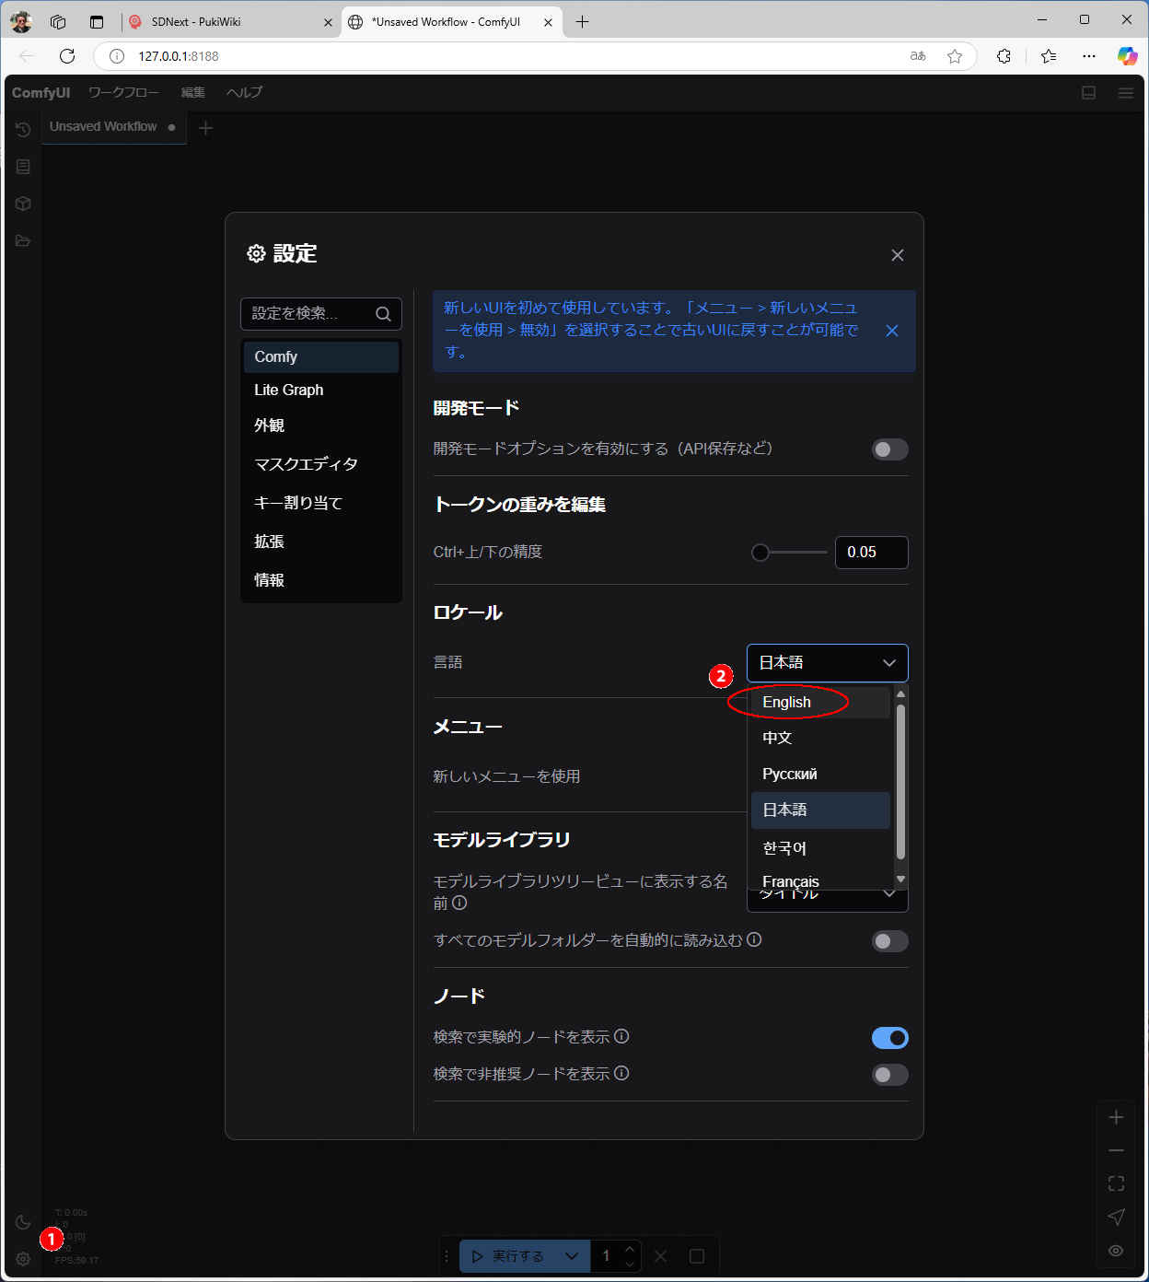Open the workflow history panel in sidebar
This screenshot has height=1282, width=1149.
coord(23,129)
